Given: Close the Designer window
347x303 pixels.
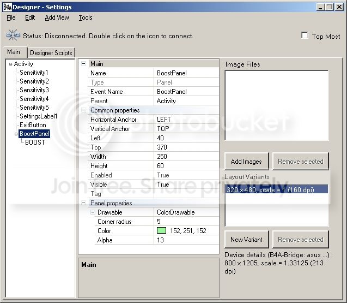Looking at the screenshot, I should 339,7.
